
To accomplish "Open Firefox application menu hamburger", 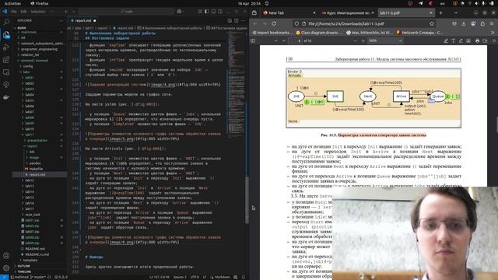I will point(493,23).
